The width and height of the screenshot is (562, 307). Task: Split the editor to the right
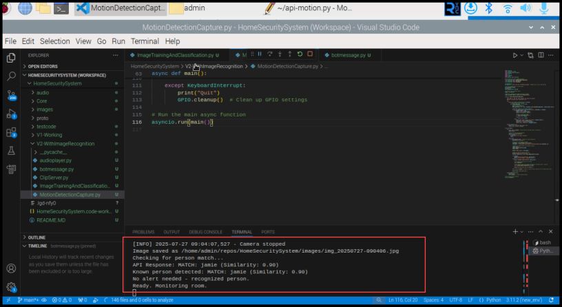pos(541,55)
